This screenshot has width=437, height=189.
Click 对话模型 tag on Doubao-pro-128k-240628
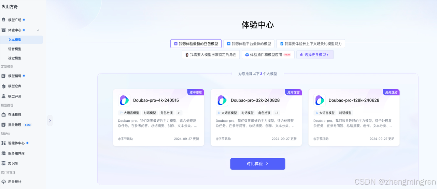point(345,113)
